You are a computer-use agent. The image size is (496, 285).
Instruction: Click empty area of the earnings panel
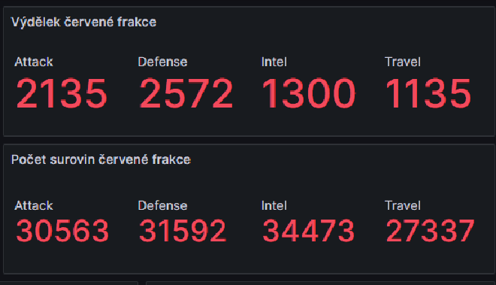click(x=316, y=32)
